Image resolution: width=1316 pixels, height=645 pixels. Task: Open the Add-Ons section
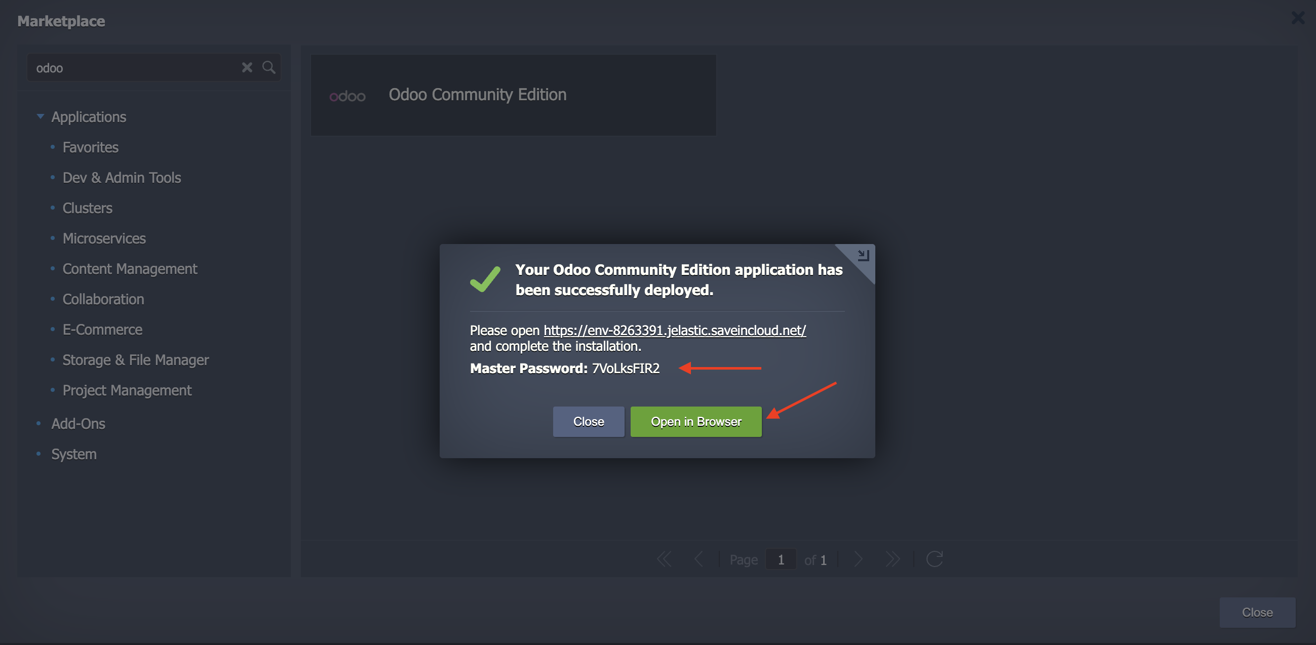(78, 424)
